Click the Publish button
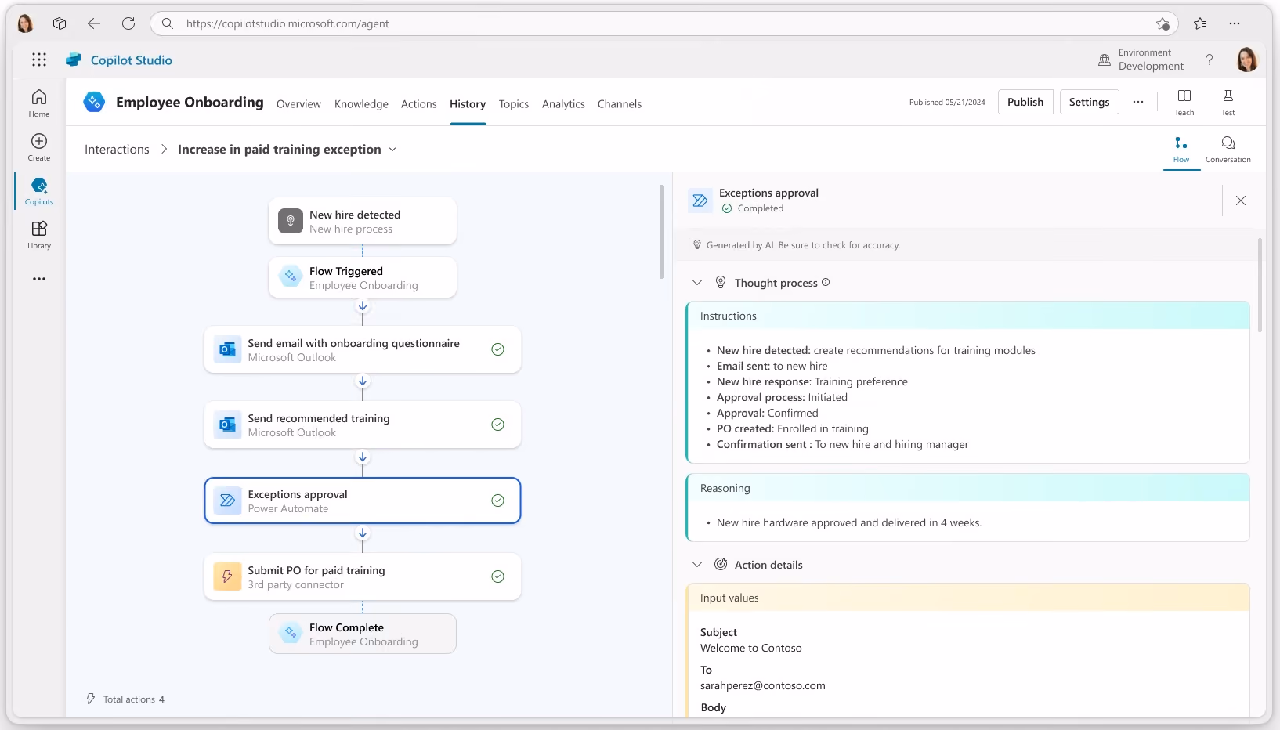The image size is (1280, 730). coord(1025,102)
